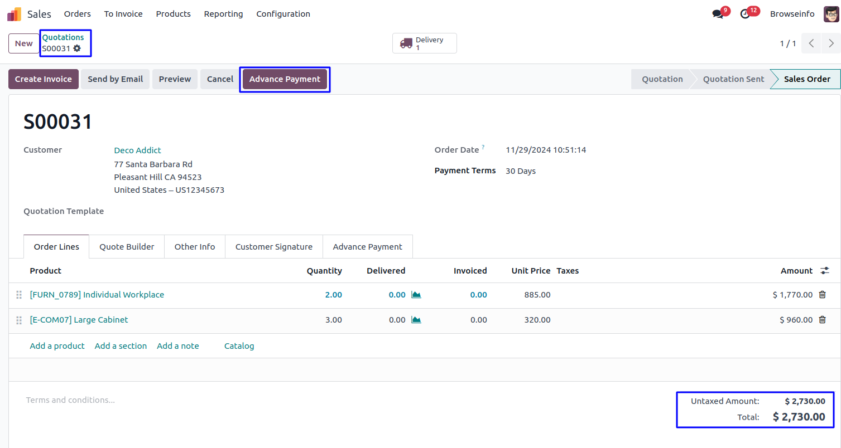The height and width of the screenshot is (448, 841).
Task: Open the chat messages icon
Action: point(718,14)
